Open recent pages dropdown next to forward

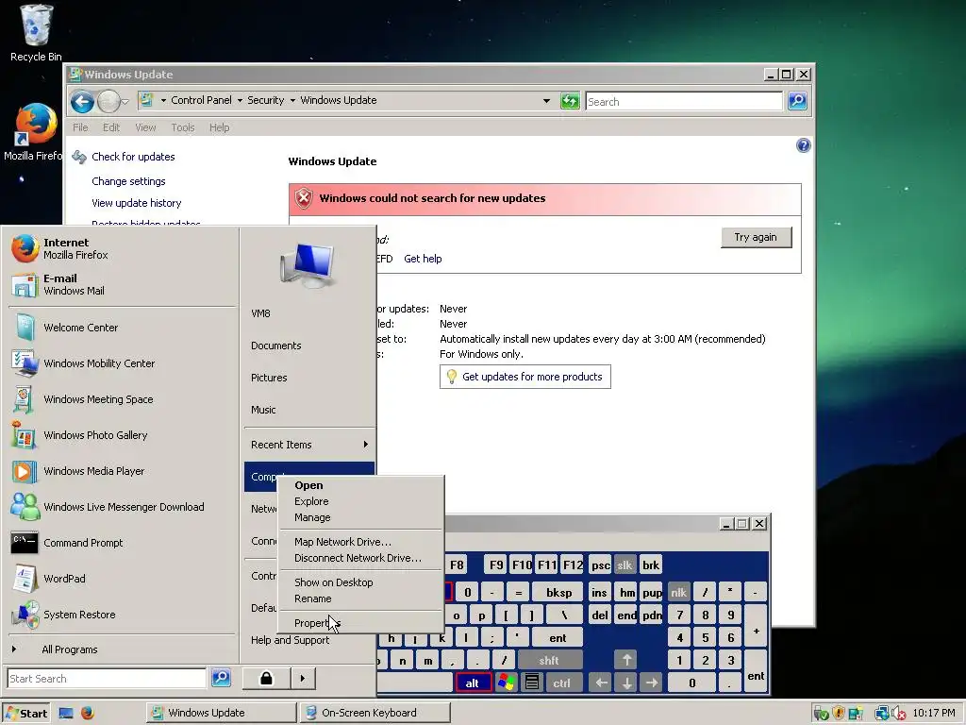(x=125, y=102)
